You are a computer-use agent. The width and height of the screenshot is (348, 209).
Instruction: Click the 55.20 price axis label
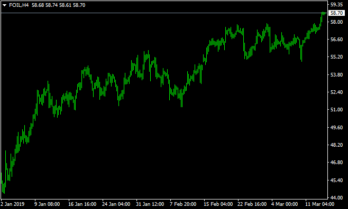336,57
